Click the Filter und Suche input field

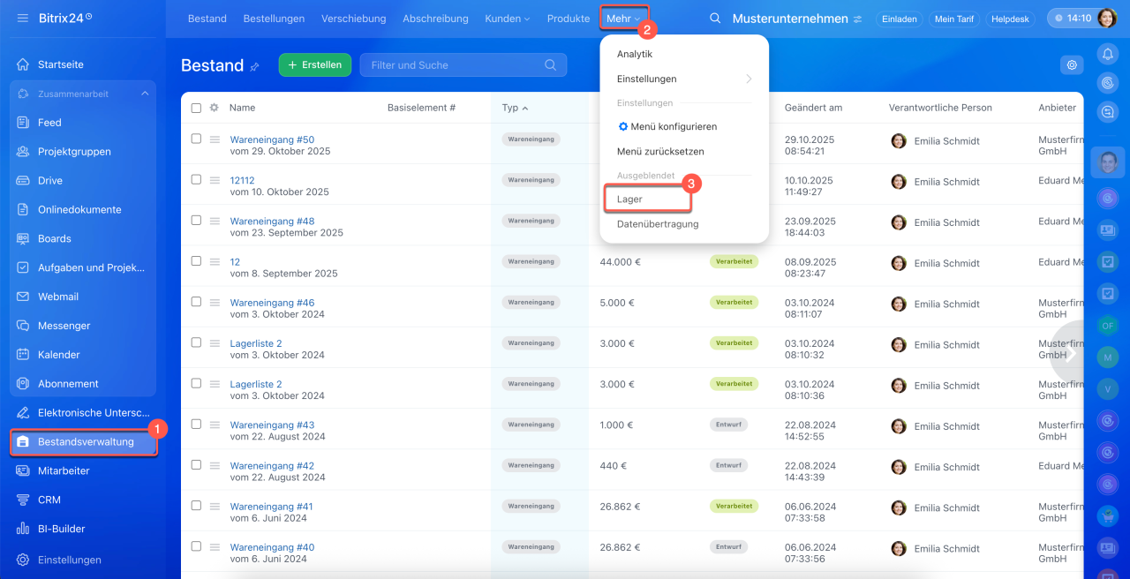(455, 65)
